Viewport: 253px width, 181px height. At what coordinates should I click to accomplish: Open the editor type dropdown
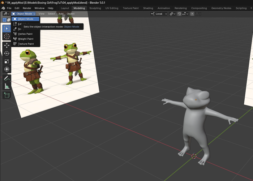pyautogui.click(x=6, y=14)
